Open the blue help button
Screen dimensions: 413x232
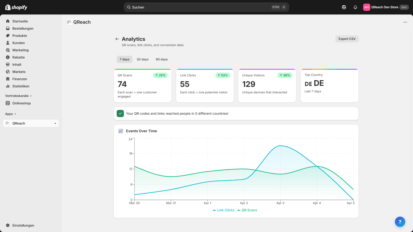[400, 222]
